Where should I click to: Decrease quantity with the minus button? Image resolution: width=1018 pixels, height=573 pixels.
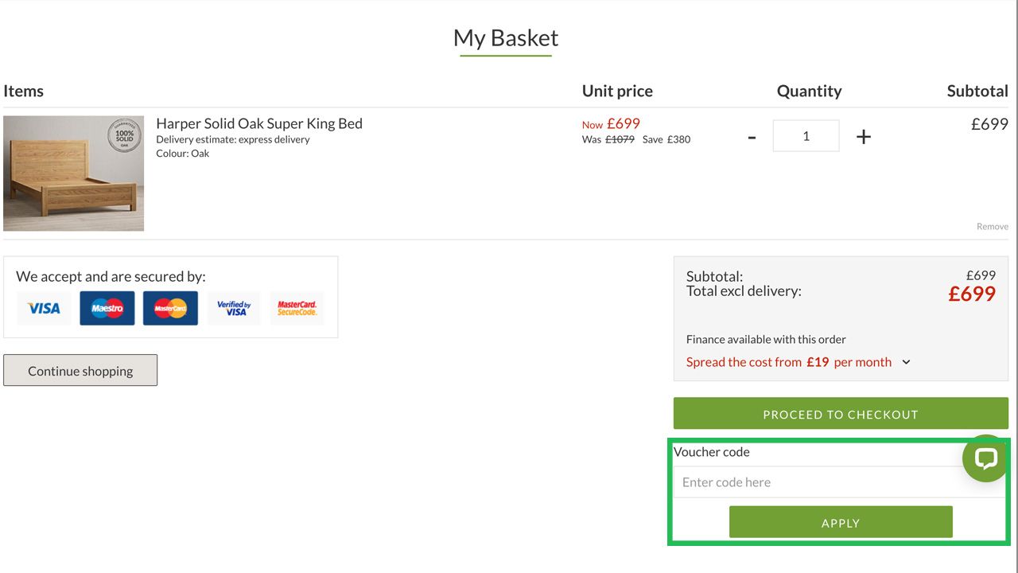752,137
